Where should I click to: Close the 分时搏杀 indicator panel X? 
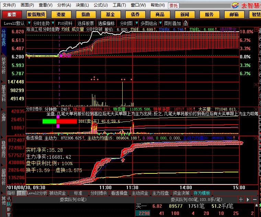(256, 109)
